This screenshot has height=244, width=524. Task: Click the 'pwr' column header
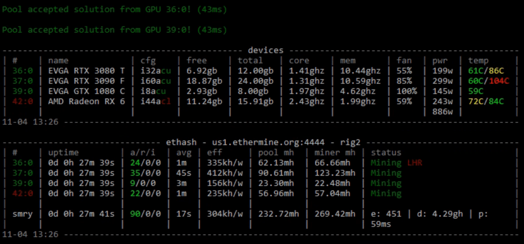[440, 61]
